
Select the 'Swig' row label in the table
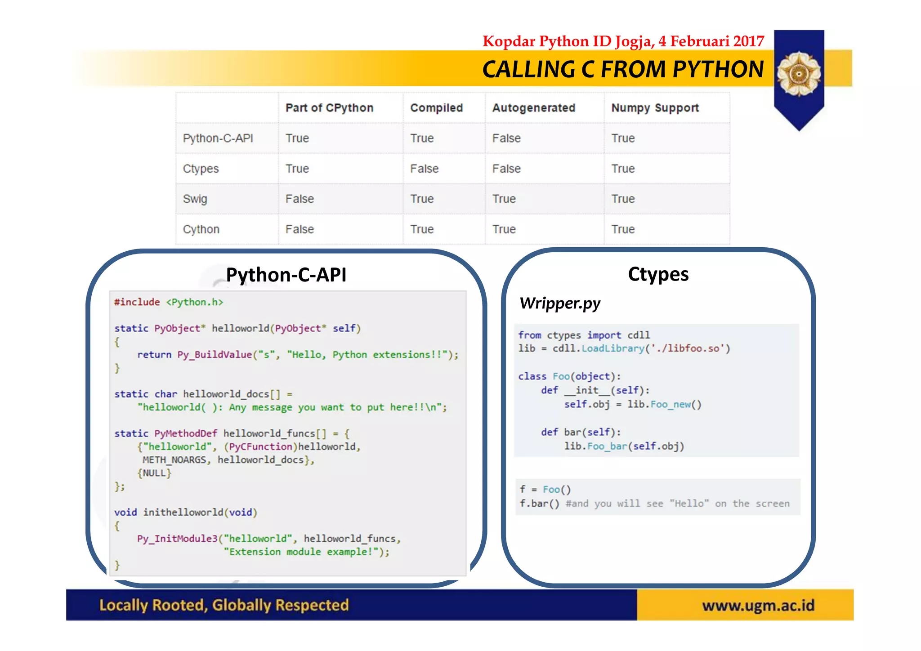pyautogui.click(x=195, y=199)
